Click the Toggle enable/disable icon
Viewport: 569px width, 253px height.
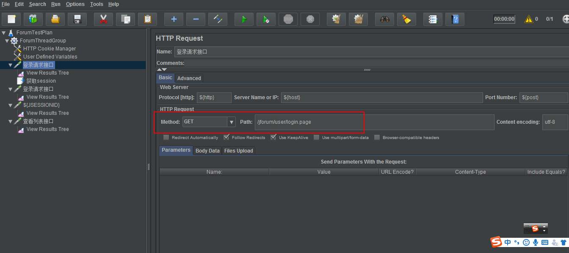tap(218, 19)
